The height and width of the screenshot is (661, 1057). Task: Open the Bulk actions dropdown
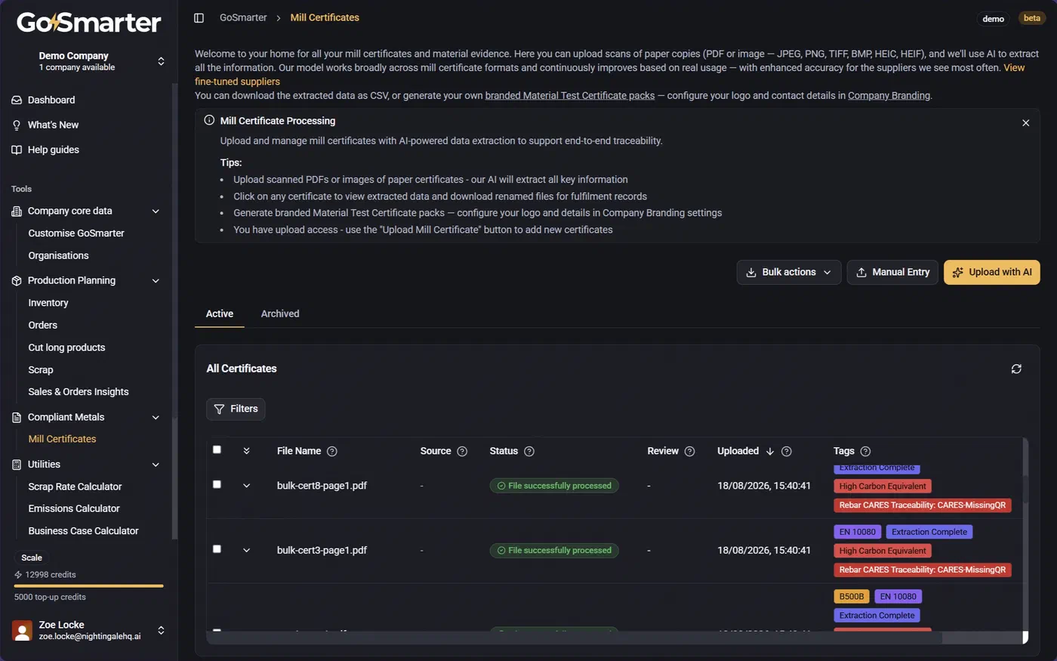(789, 272)
